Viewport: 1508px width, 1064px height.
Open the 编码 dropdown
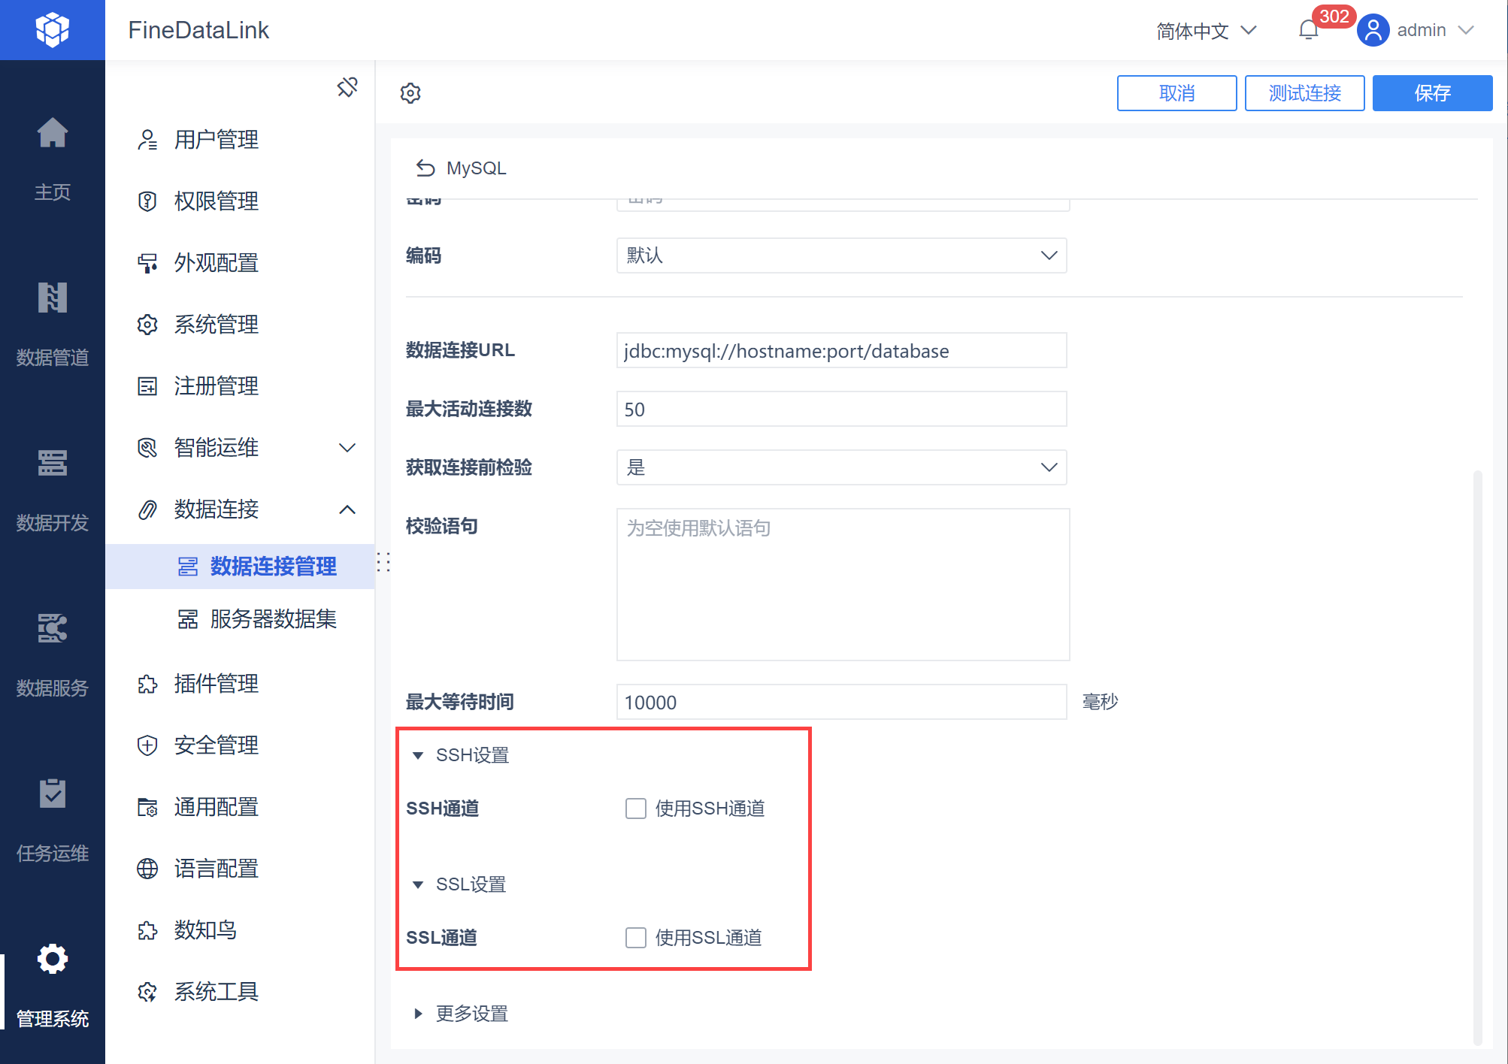(841, 255)
